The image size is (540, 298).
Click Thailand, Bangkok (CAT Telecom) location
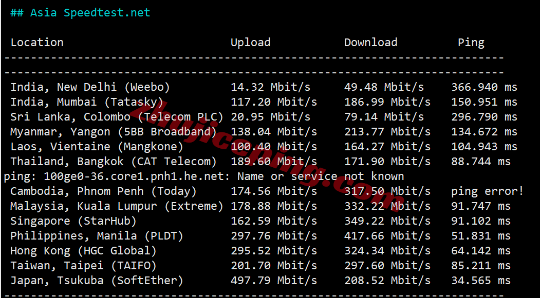pyautogui.click(x=114, y=162)
